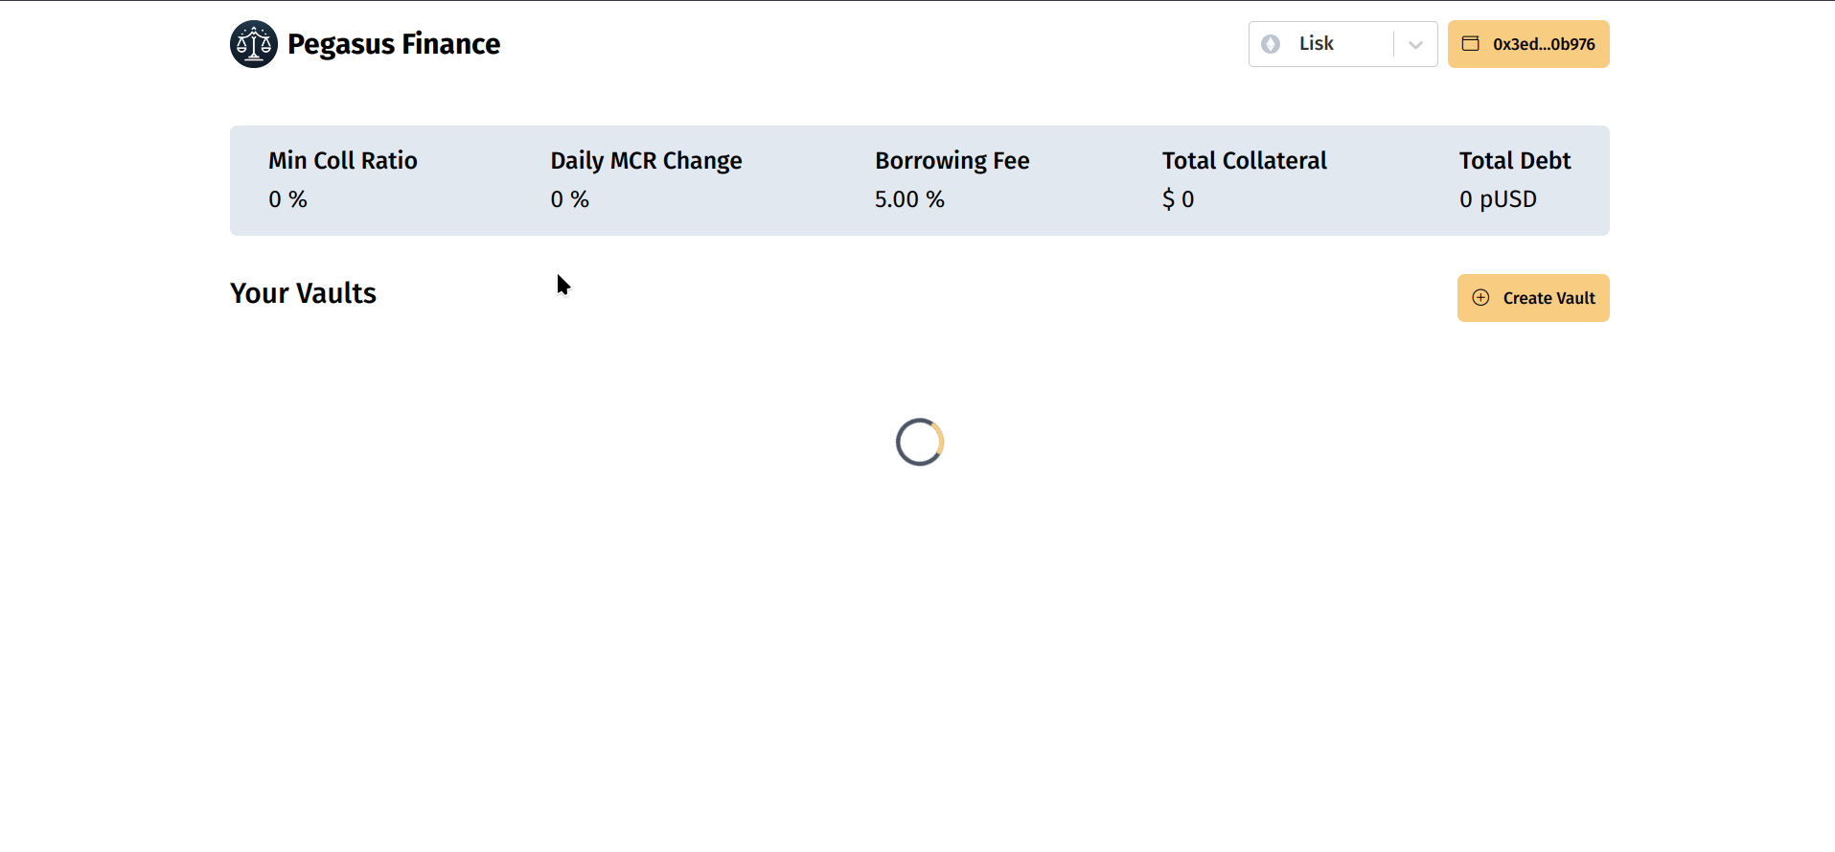Screen dimensions: 1835x852
Task: Click the wallet icon beside 0x3ed...0b976
Action: point(1470,44)
